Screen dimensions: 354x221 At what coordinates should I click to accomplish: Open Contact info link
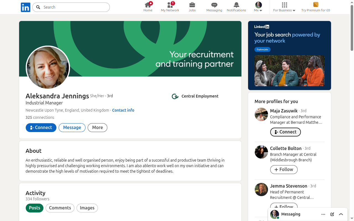click(123, 110)
